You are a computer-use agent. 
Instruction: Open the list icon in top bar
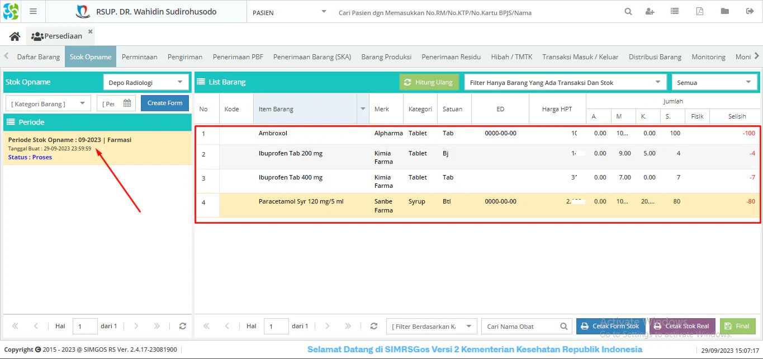point(675,12)
